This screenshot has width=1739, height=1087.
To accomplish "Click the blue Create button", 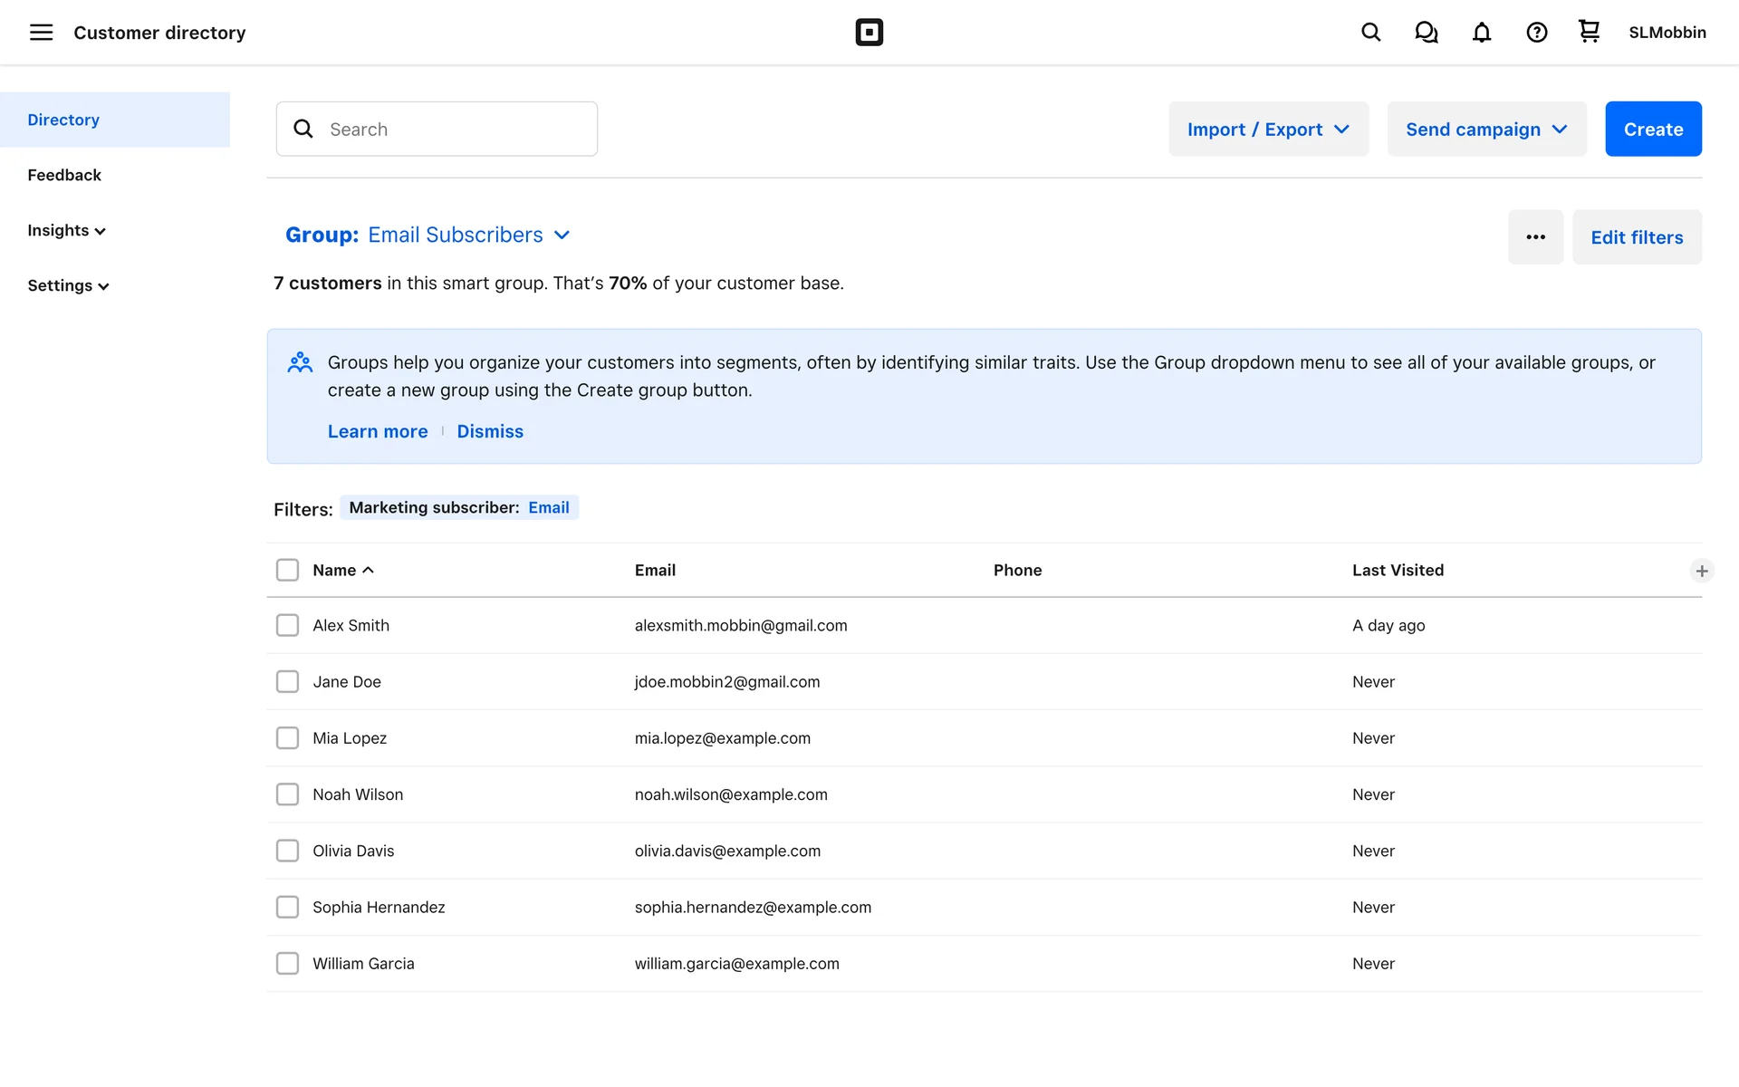I will 1652,130.
